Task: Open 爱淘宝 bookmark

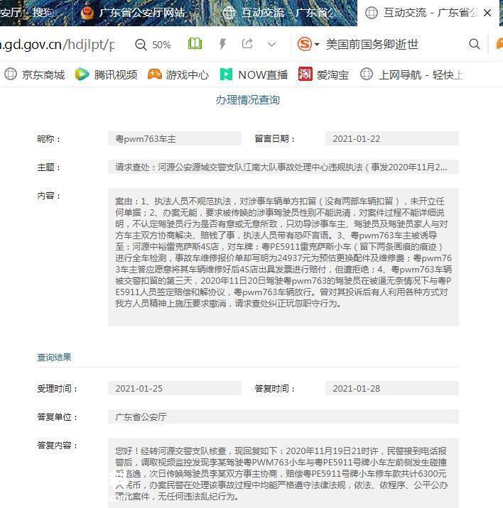Action: [x=323, y=74]
